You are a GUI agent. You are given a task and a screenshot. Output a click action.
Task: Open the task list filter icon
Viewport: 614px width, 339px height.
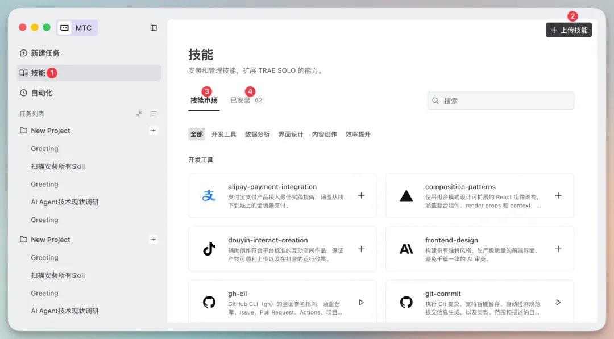[x=153, y=114]
